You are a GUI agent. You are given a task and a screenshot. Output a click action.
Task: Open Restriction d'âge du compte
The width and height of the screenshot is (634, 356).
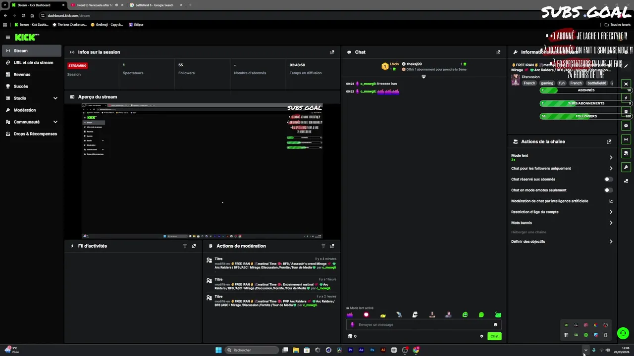tap(562, 212)
